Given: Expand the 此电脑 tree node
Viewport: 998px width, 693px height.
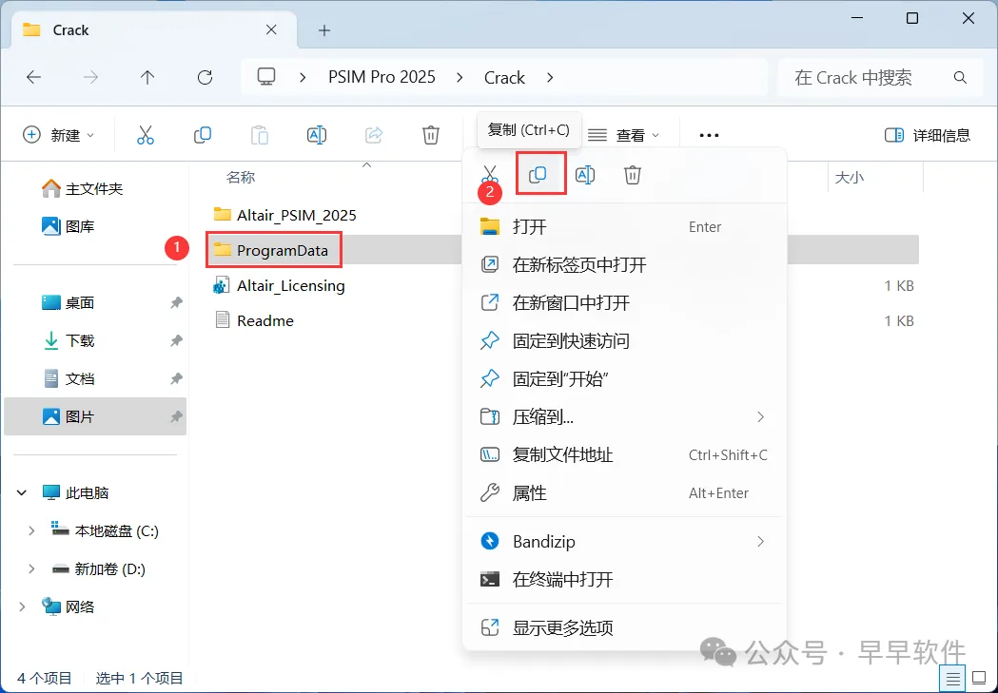Looking at the screenshot, I should 22,492.
